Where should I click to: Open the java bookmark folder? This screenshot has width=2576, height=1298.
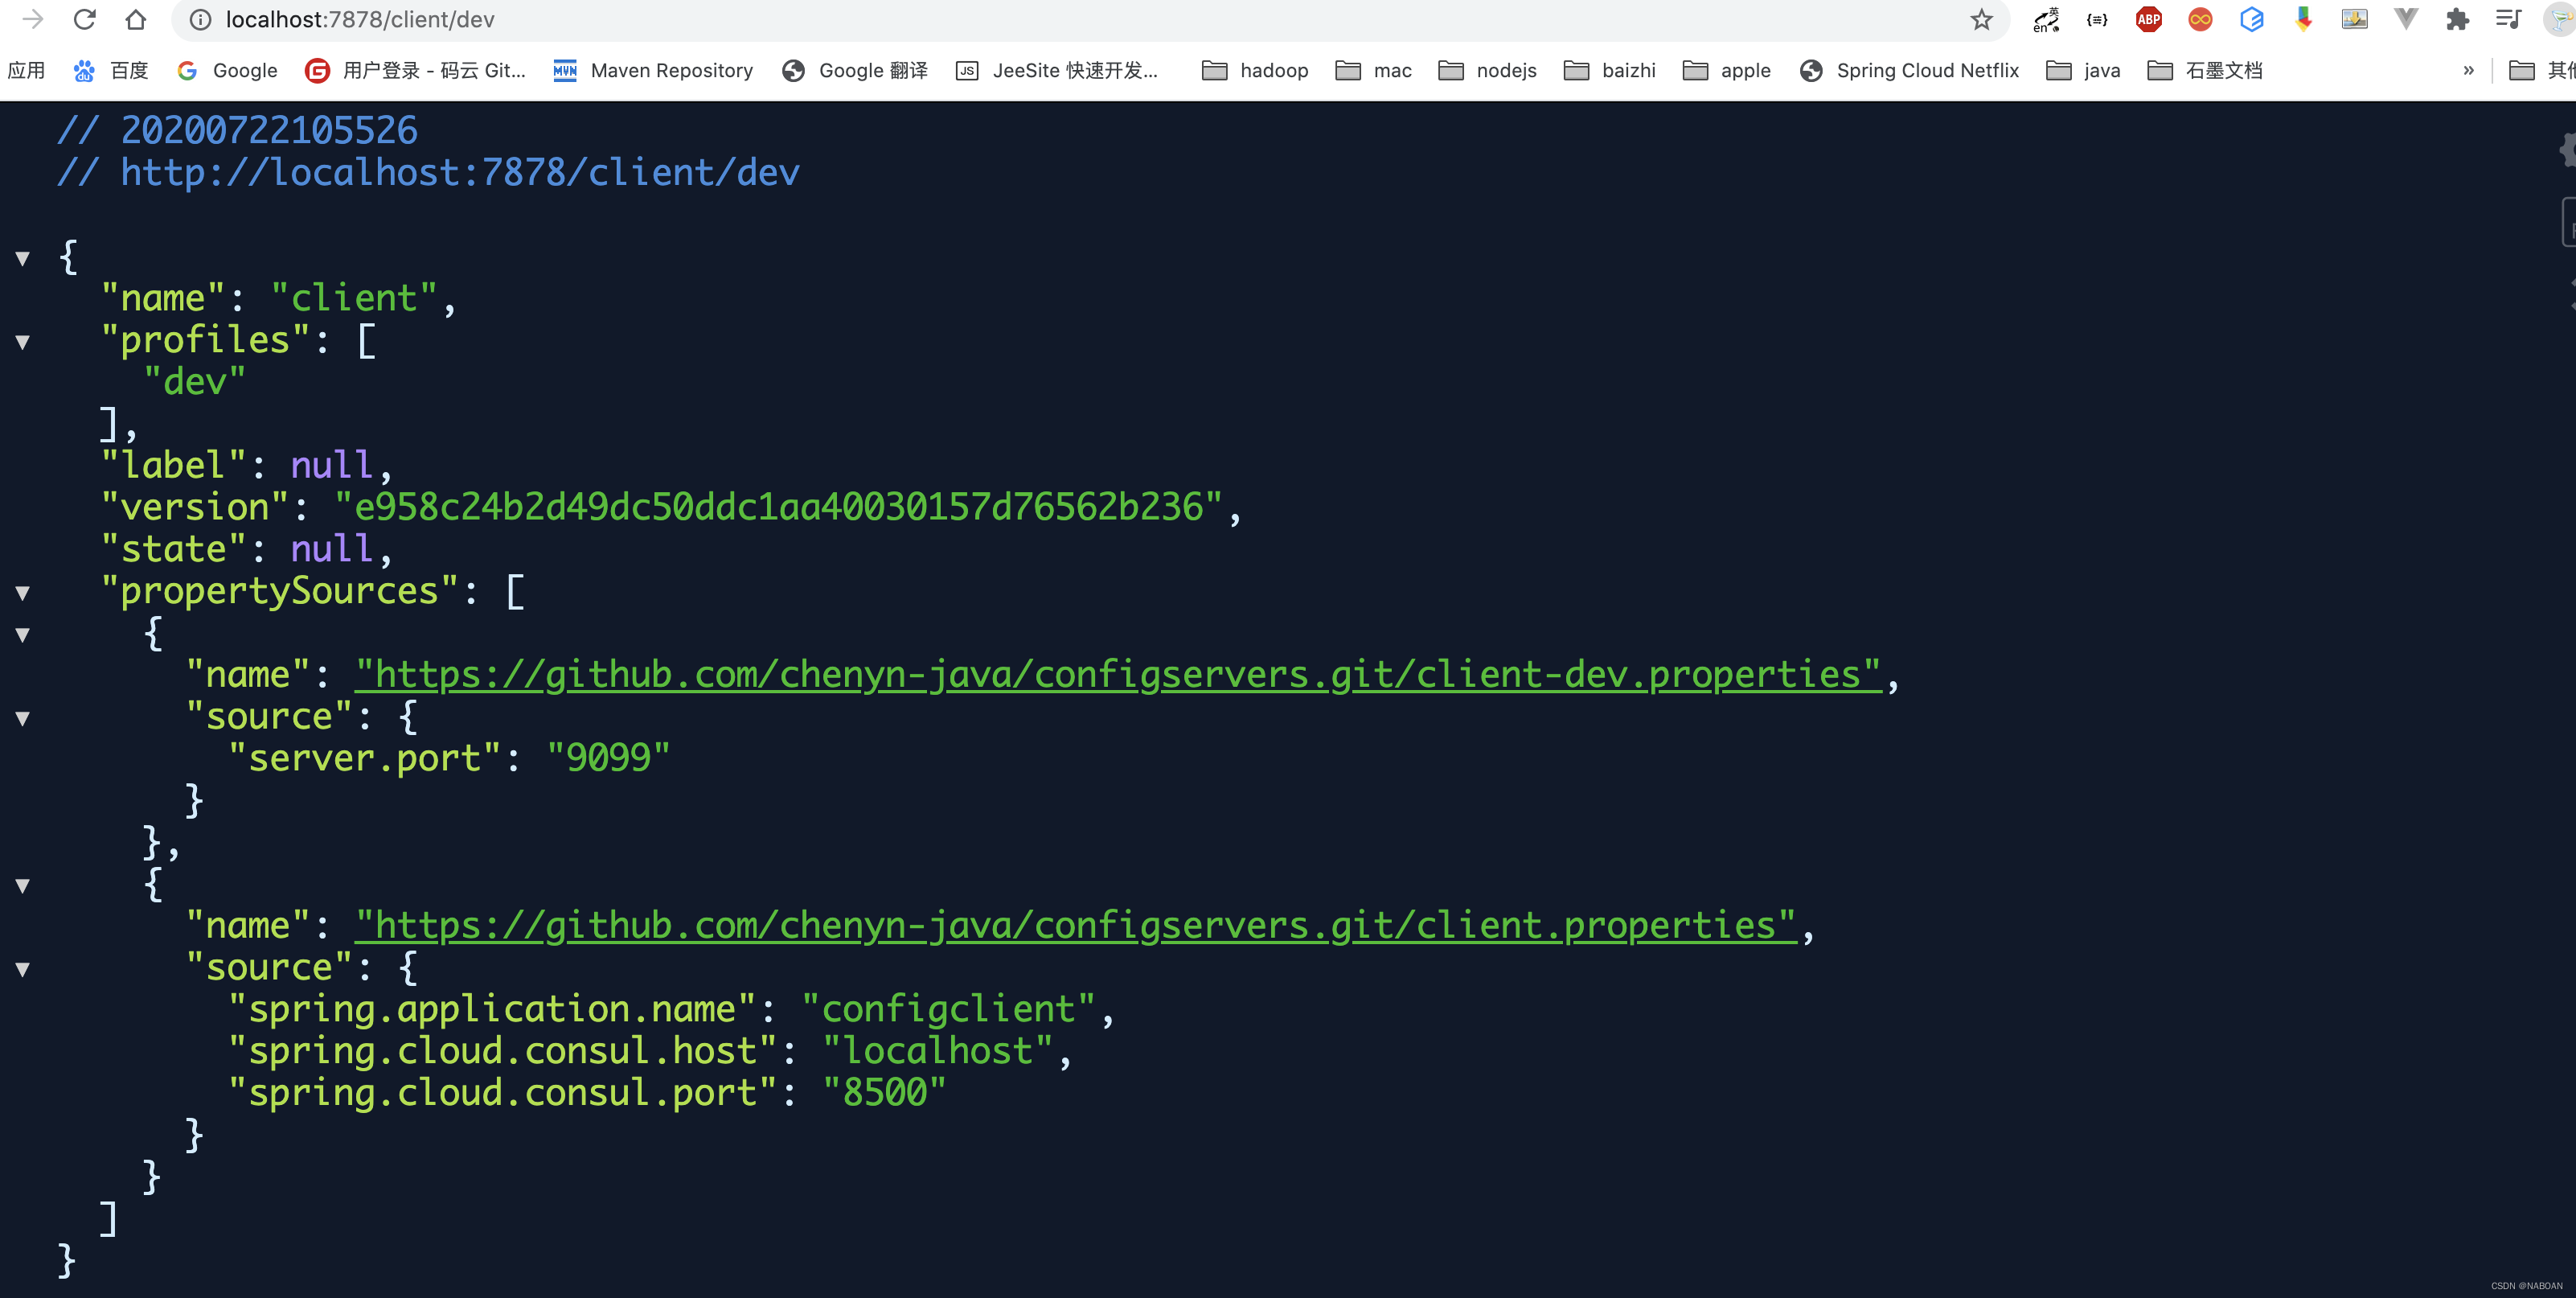2083,70
